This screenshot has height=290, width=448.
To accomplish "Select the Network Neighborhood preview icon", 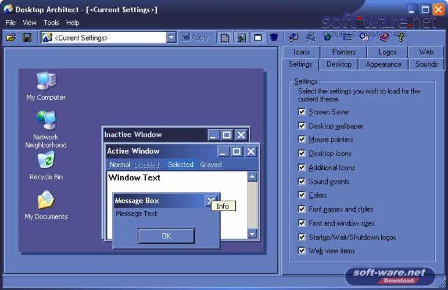I will tap(46, 130).
